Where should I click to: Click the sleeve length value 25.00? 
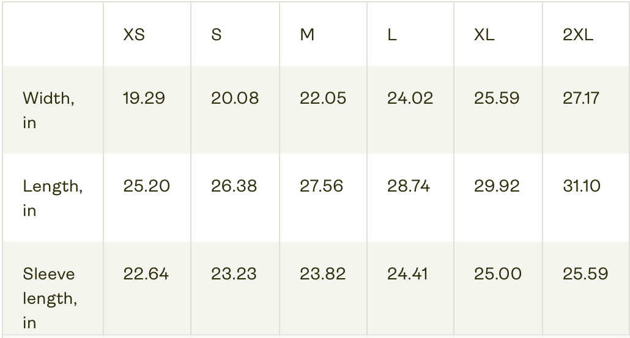click(x=498, y=275)
